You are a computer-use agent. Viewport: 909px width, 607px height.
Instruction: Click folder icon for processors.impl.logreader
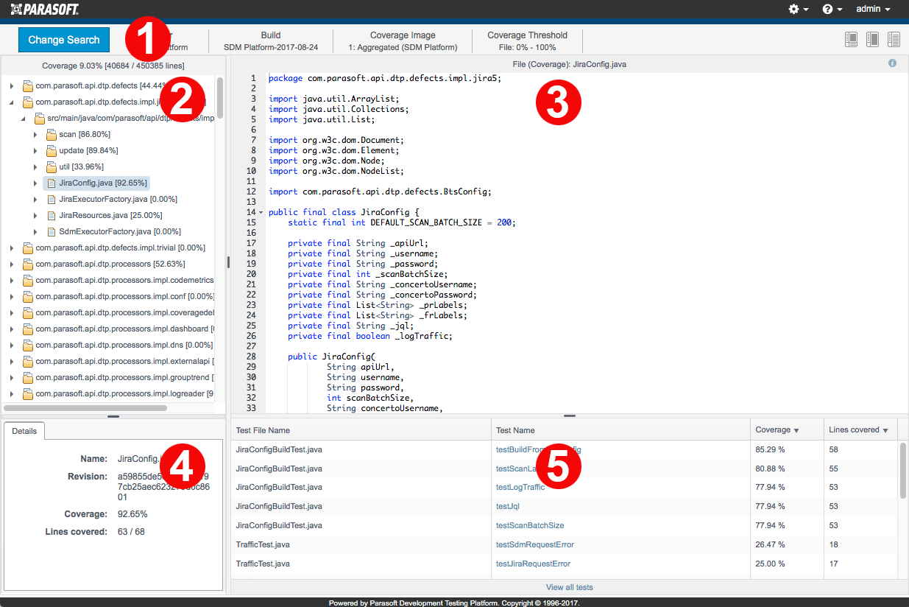coord(28,393)
